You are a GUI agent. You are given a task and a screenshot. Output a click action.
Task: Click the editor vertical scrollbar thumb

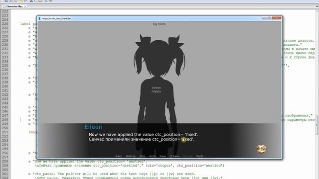click(x=317, y=125)
